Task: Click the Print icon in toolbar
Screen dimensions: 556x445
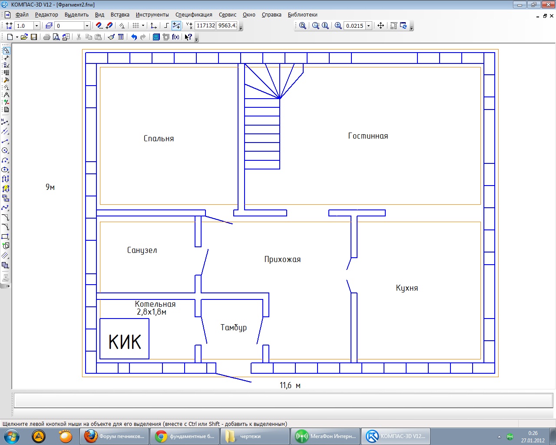Action: (46, 37)
